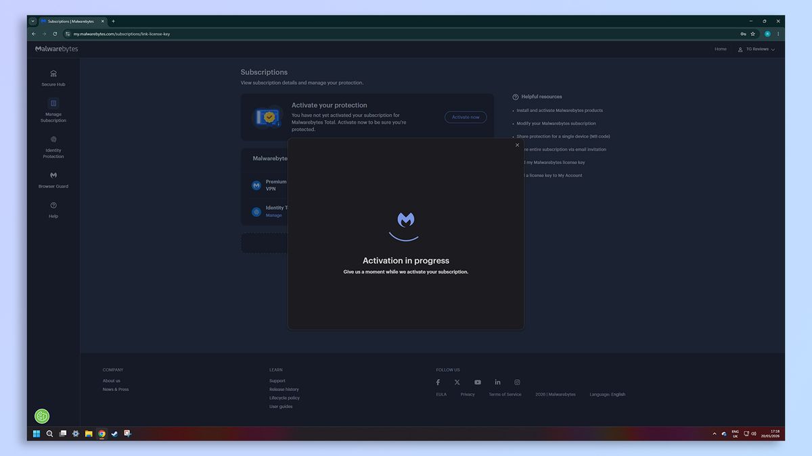Screen dimensions: 812x456
Task: Open the X (Twitter) icon in footer
Action: [457, 382]
